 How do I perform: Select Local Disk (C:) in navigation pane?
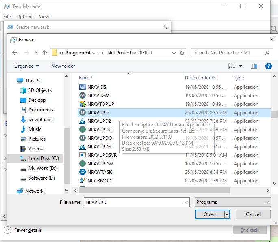[x=43, y=158]
